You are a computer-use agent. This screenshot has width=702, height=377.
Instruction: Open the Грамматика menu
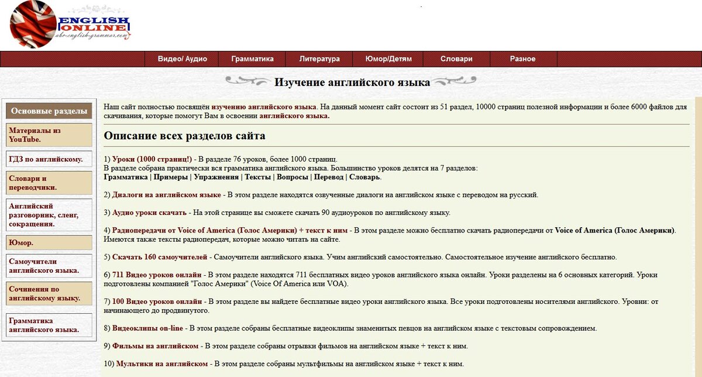(x=252, y=59)
